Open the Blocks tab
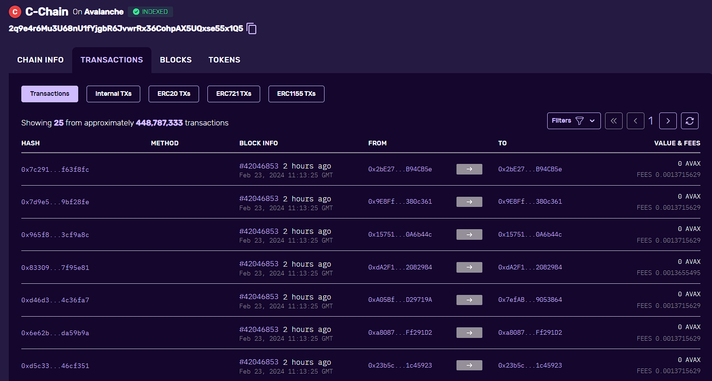This screenshot has height=381, width=712. [175, 60]
